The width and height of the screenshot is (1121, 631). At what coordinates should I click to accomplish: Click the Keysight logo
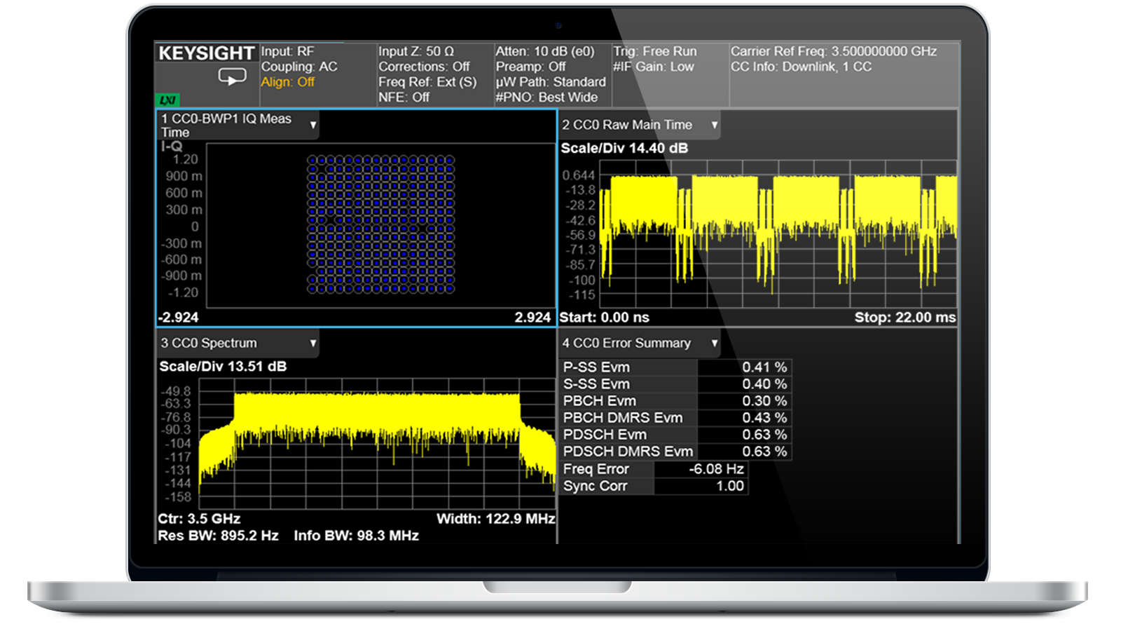206,53
